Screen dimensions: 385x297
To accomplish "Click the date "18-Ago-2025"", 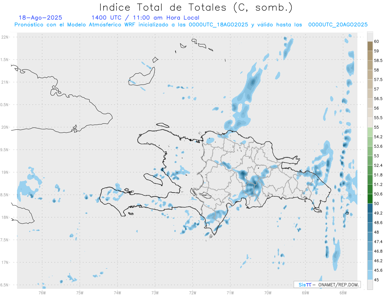I will (x=40, y=18).
